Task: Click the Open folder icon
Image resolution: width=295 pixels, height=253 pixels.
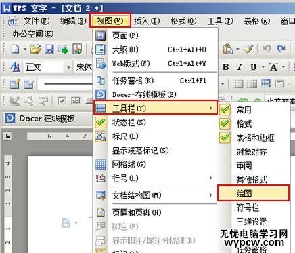Action: click(36, 49)
